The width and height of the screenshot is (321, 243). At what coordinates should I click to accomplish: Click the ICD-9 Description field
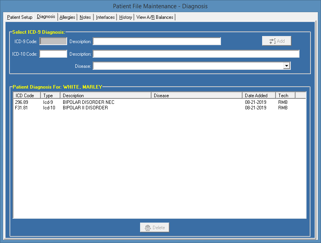pyautogui.click(x=157, y=41)
